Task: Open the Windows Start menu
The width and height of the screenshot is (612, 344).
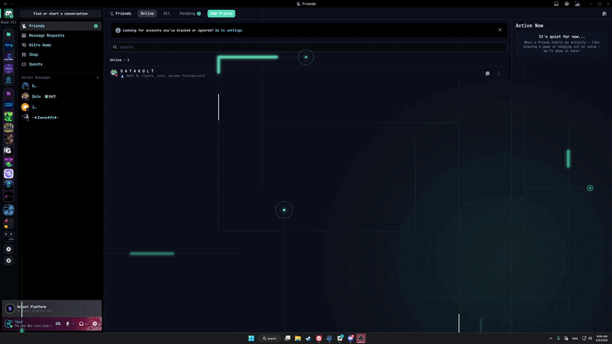Action: click(252, 339)
